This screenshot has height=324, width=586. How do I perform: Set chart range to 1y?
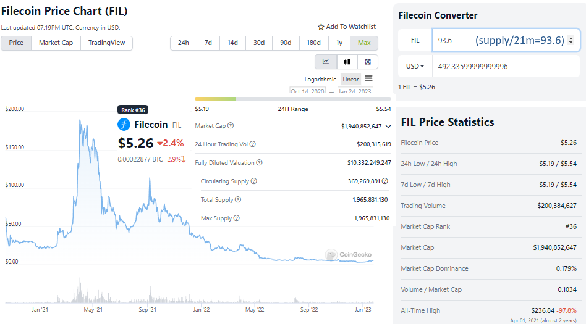point(339,43)
